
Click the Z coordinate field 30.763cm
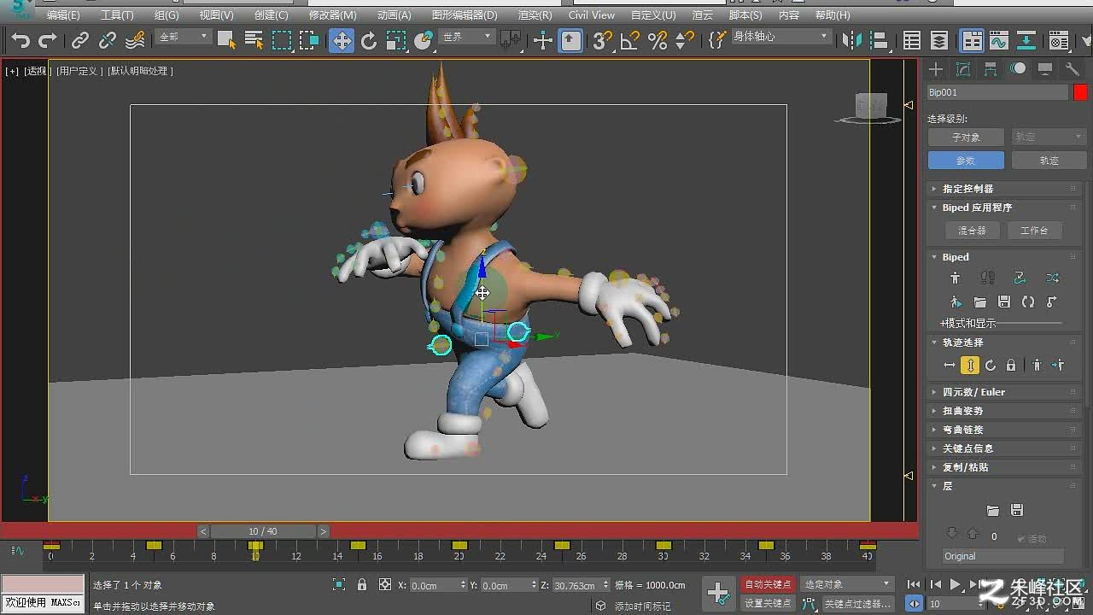click(576, 585)
